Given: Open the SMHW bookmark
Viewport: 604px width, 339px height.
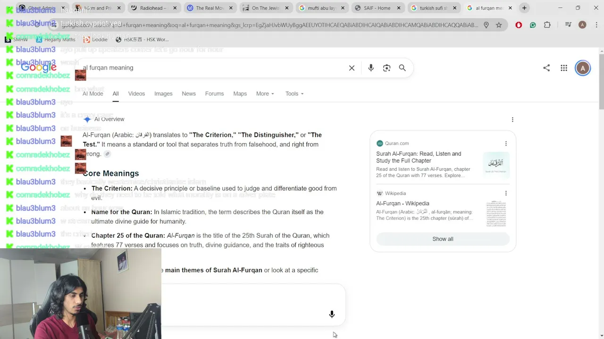Looking at the screenshot, I should [16, 40].
